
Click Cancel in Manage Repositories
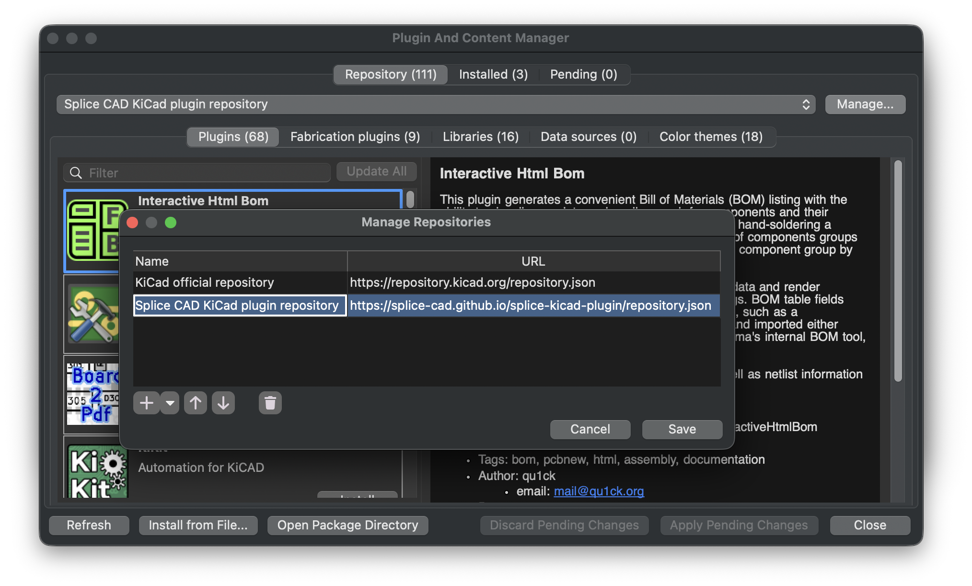point(590,429)
